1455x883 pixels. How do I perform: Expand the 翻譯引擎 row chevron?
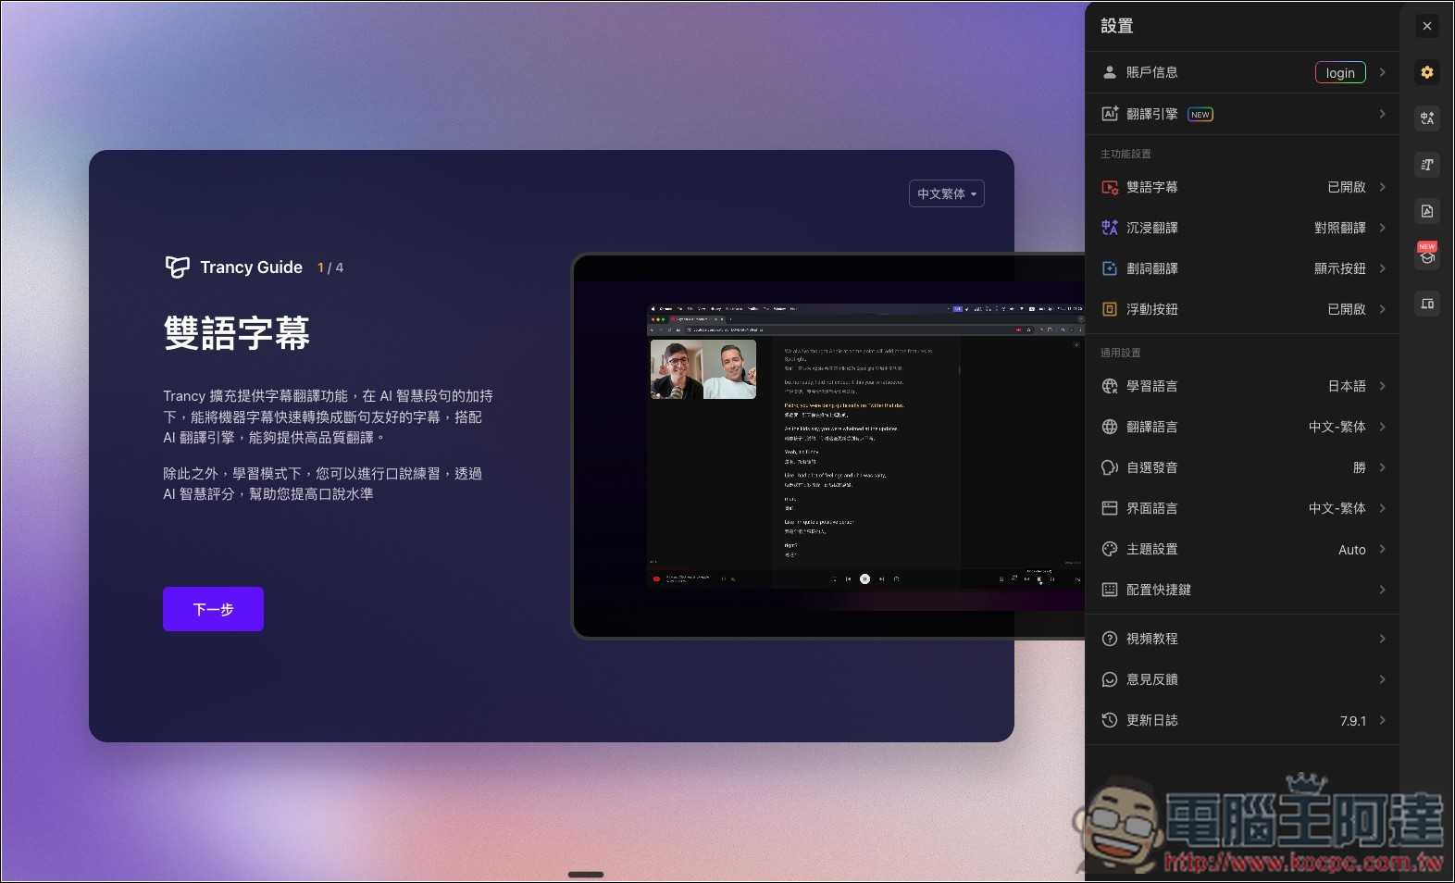[1382, 114]
